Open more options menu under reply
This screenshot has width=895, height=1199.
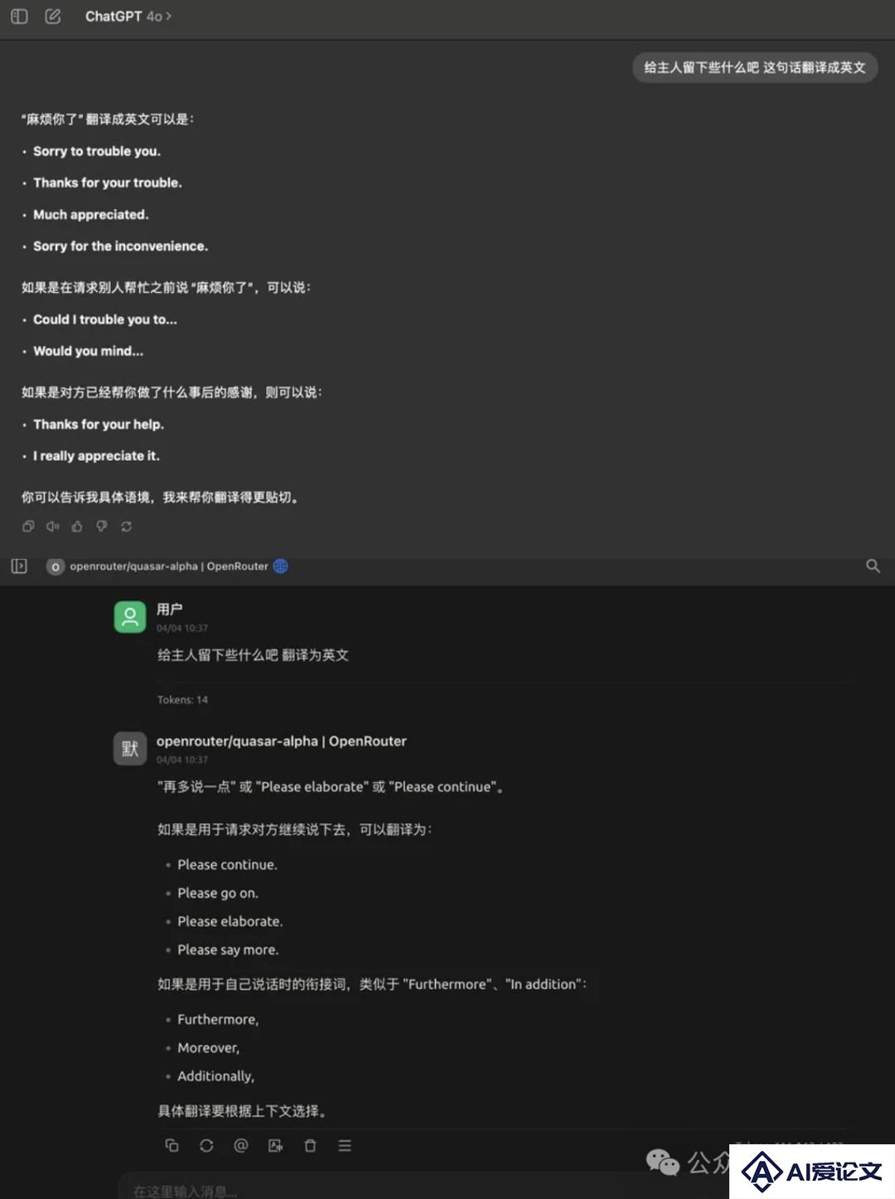345,1145
